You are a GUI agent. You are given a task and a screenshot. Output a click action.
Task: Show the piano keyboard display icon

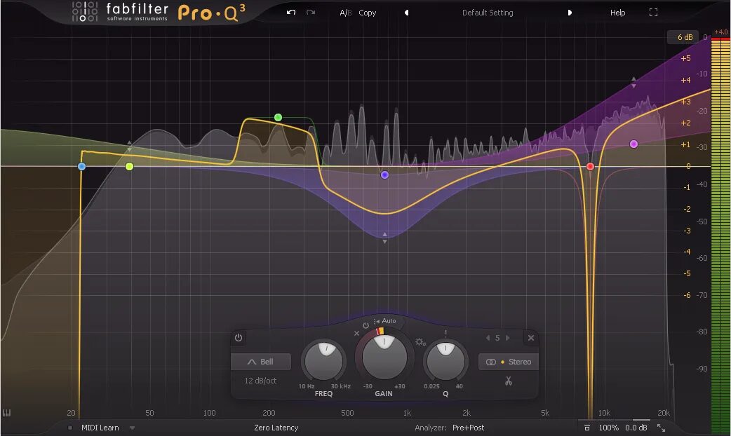point(6,413)
